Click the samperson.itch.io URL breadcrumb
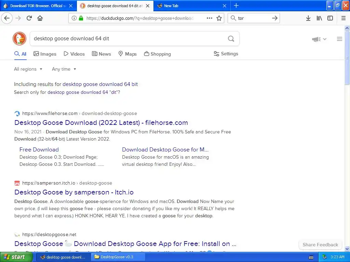350x262 pixels. click(67, 183)
